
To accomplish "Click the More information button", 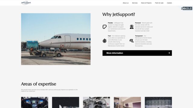I will point(137,53).
